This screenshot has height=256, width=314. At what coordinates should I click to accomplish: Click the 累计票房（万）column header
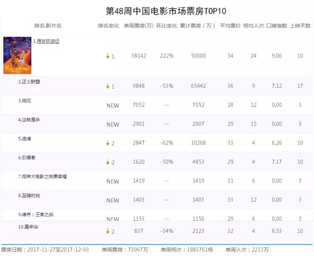[198, 26]
